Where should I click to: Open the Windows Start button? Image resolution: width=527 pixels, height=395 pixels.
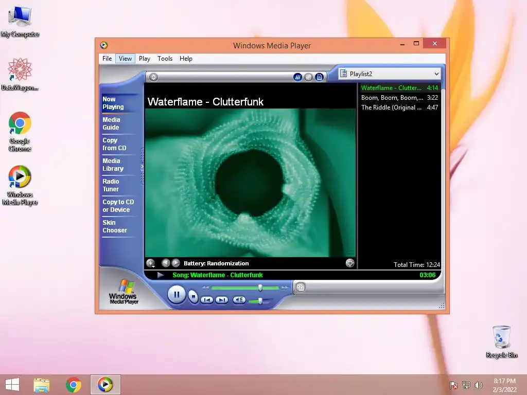(x=12, y=385)
